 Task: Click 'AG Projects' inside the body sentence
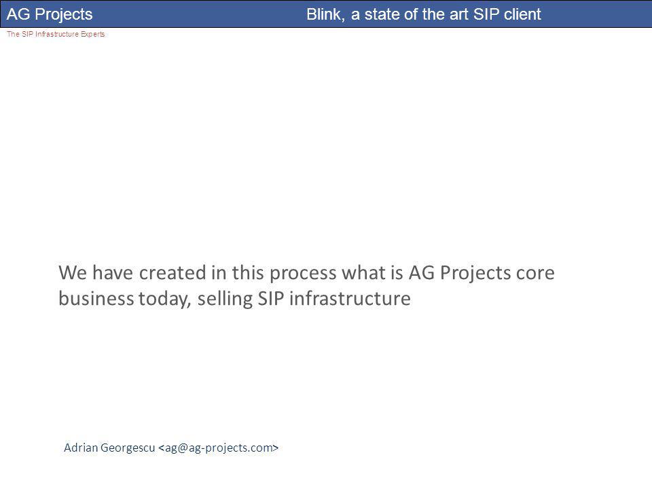[x=460, y=273]
